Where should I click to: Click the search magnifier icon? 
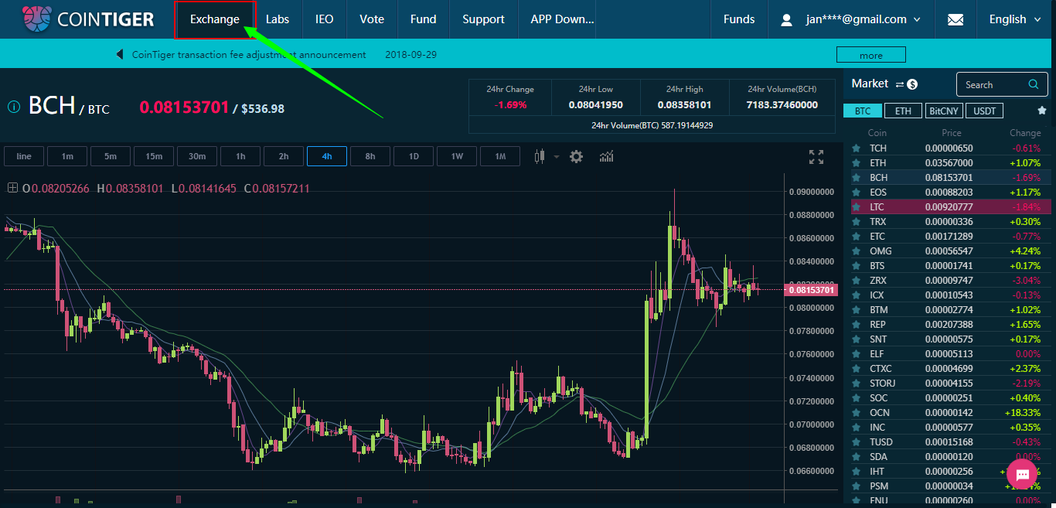coord(1033,84)
